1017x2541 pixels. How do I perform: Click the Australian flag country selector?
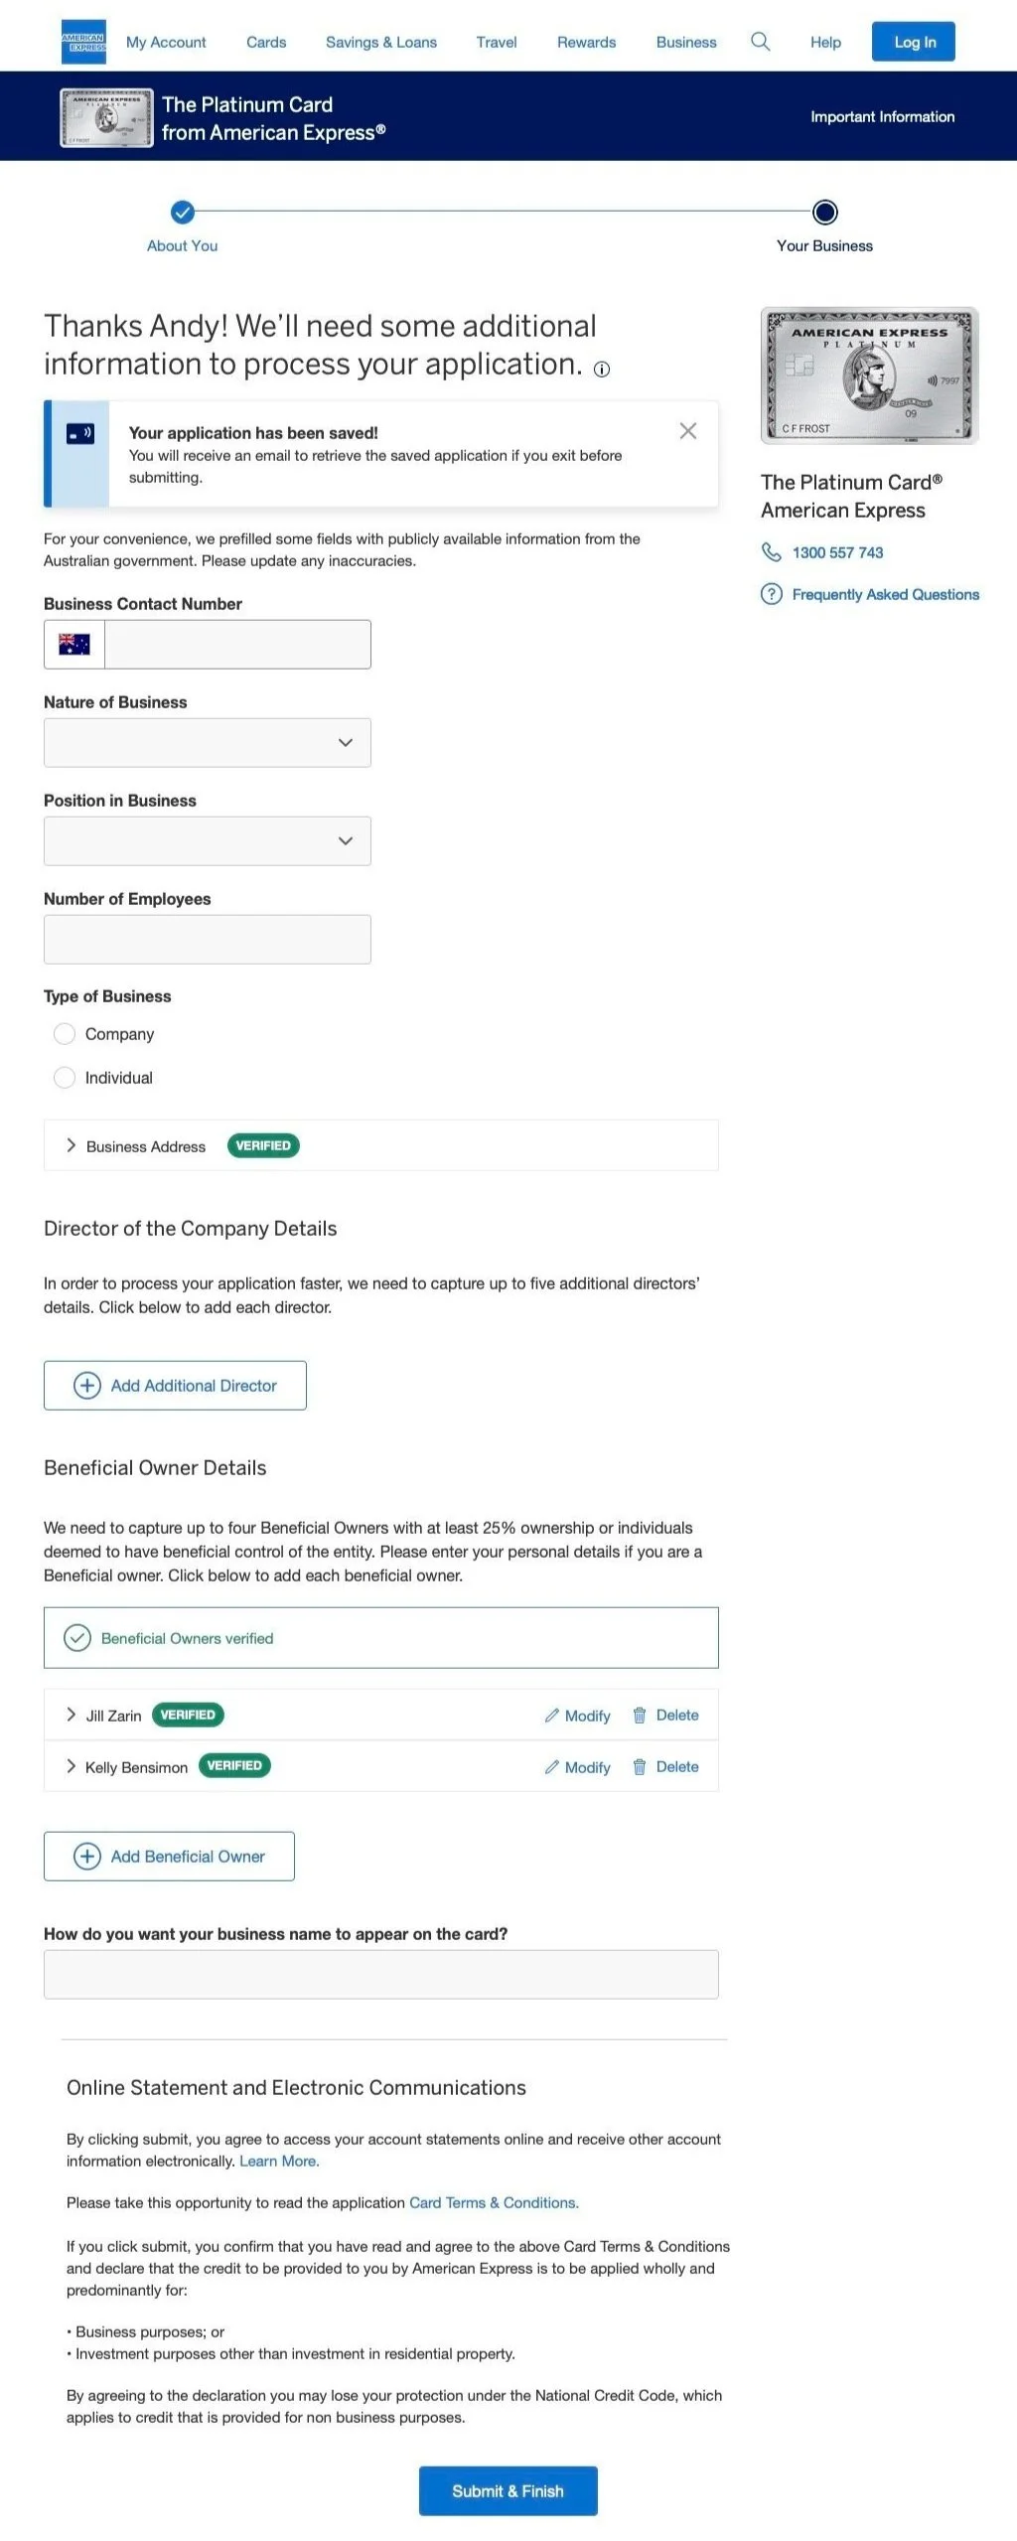coord(74,645)
